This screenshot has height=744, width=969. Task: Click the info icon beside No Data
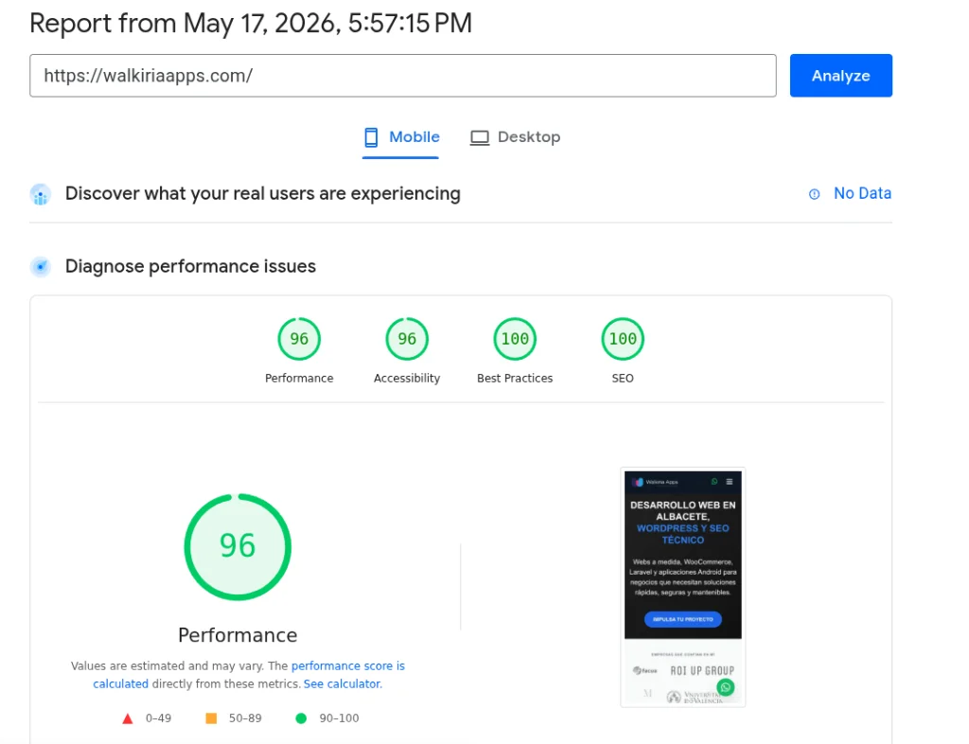pyautogui.click(x=815, y=194)
